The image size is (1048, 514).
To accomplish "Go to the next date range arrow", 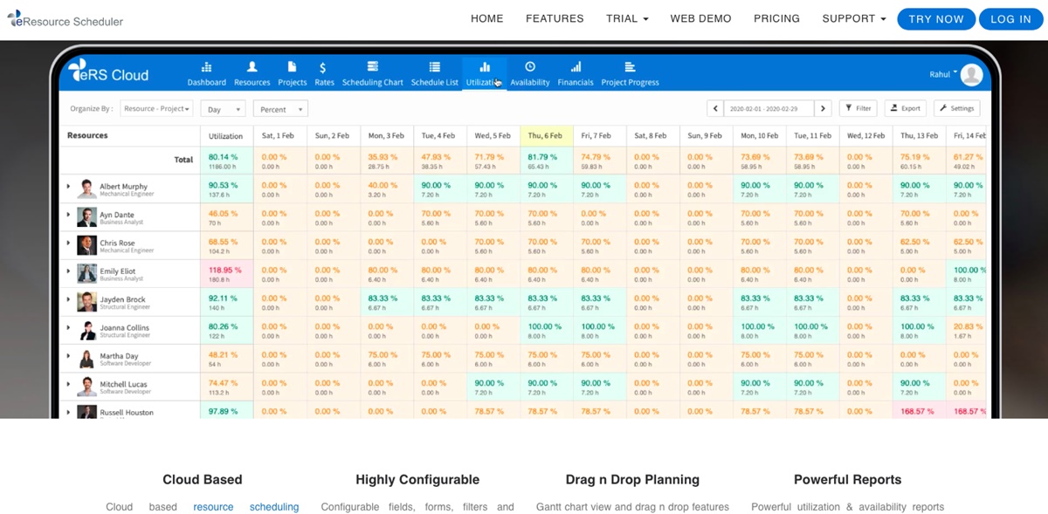I will tap(823, 108).
